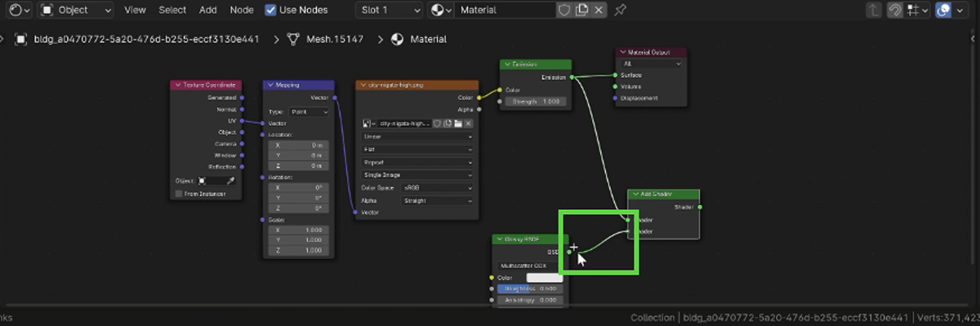Open the Repeat extension dropdown

(x=417, y=162)
